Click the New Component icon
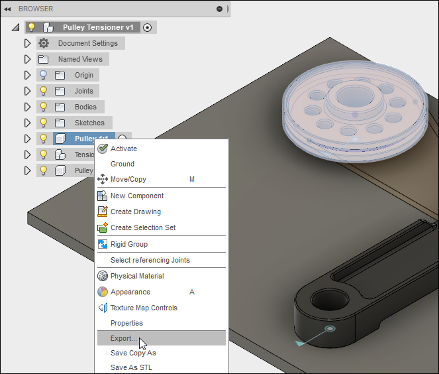This screenshot has height=374, width=439. 103,196
